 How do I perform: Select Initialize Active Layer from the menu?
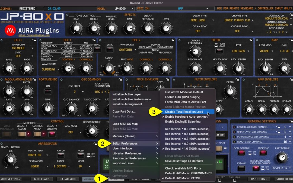tap(128, 94)
